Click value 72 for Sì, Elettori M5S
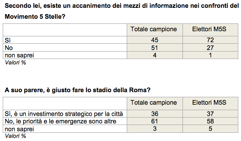 210,40
